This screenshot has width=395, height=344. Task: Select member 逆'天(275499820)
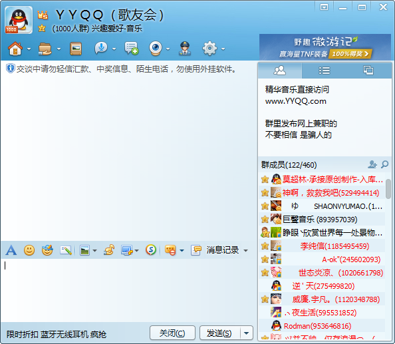click(322, 286)
